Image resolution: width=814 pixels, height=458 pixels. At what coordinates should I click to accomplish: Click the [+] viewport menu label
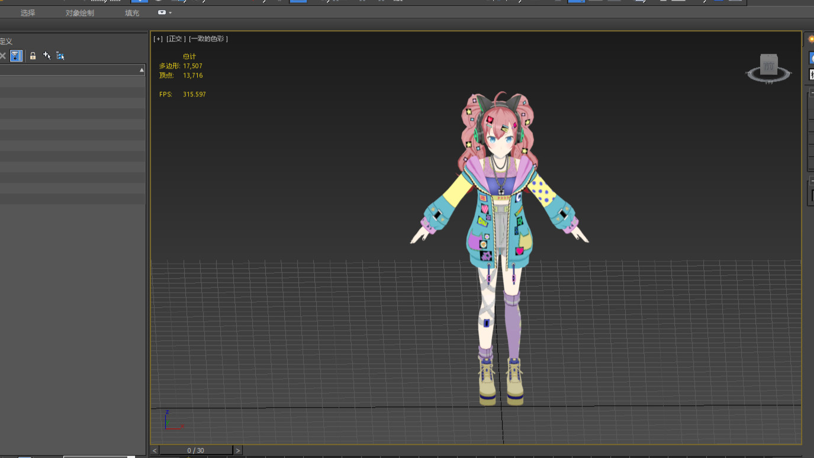[x=158, y=39]
